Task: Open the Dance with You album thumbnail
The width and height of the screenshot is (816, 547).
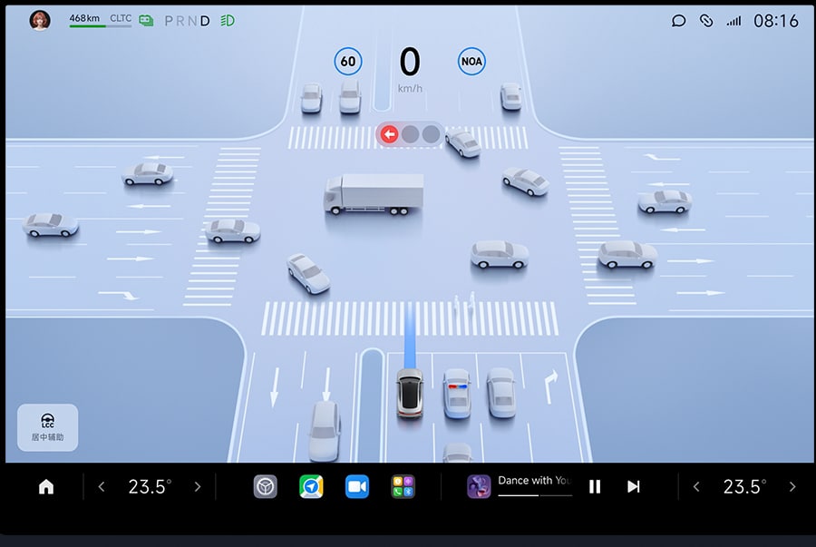Action: (x=479, y=487)
